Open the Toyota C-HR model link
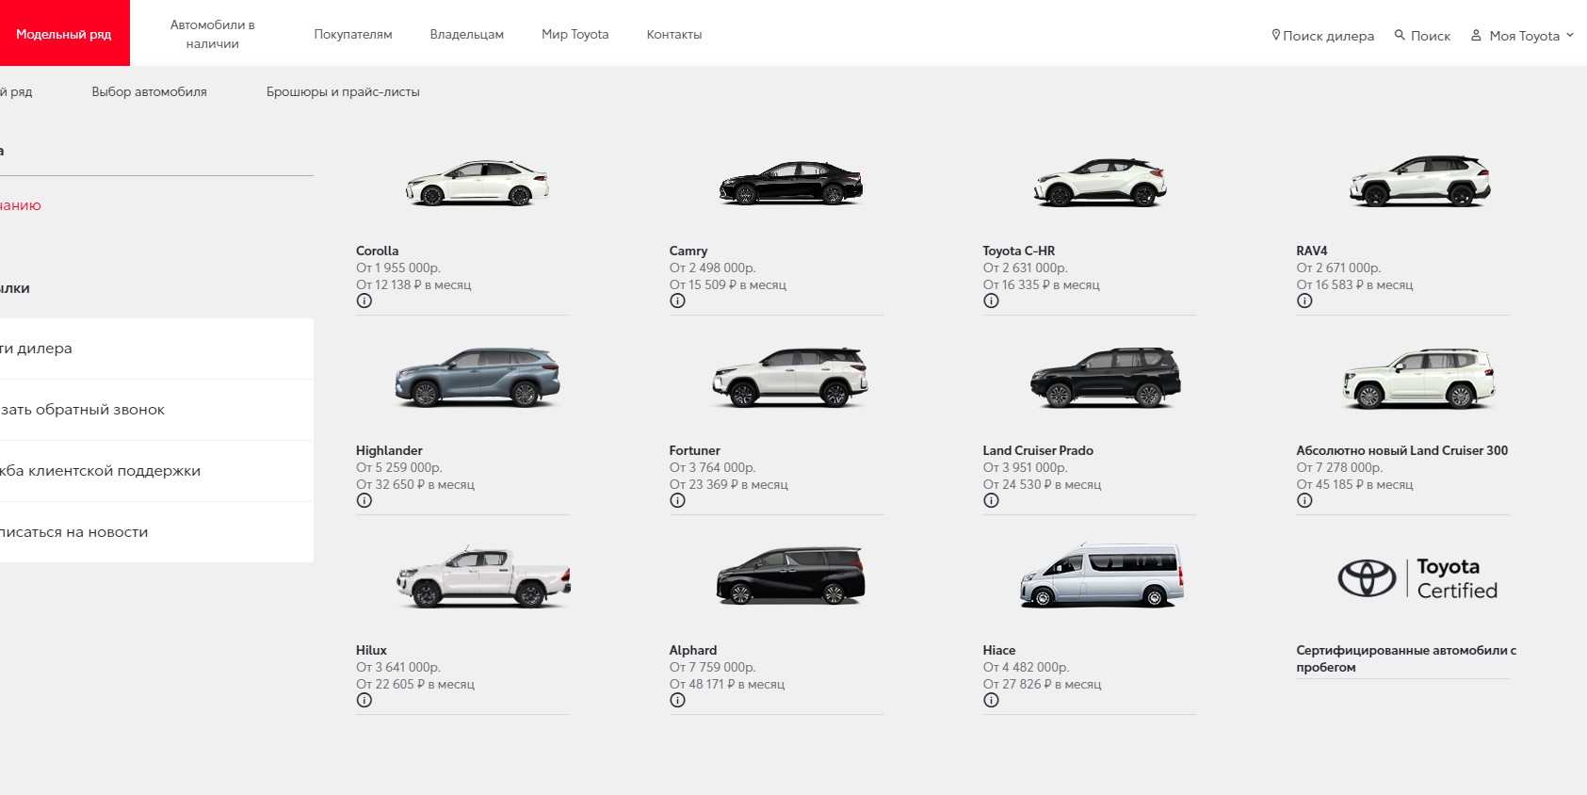 (1019, 251)
